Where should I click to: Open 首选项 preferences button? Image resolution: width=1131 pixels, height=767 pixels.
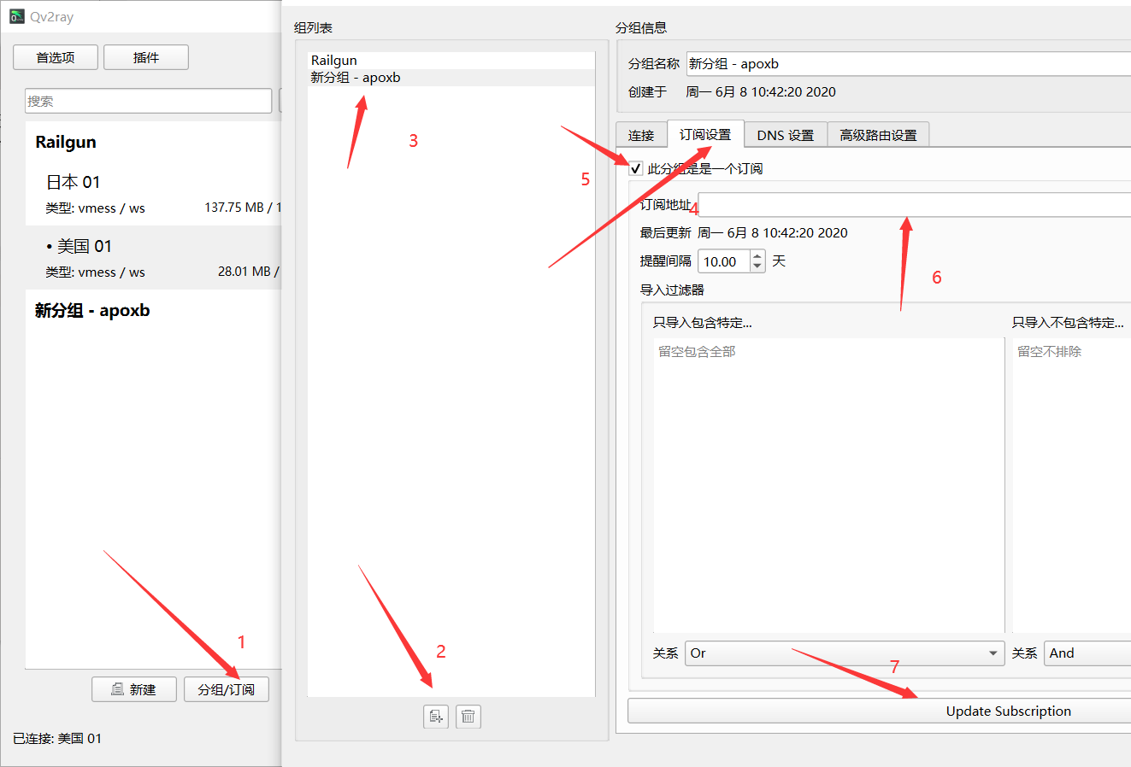56,57
